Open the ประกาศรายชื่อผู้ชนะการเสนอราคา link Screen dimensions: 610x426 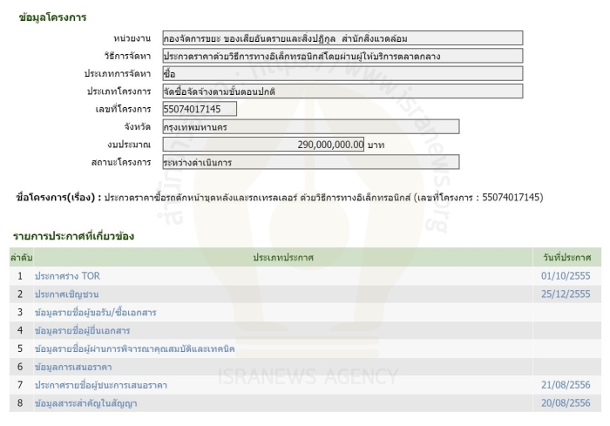coord(100,385)
